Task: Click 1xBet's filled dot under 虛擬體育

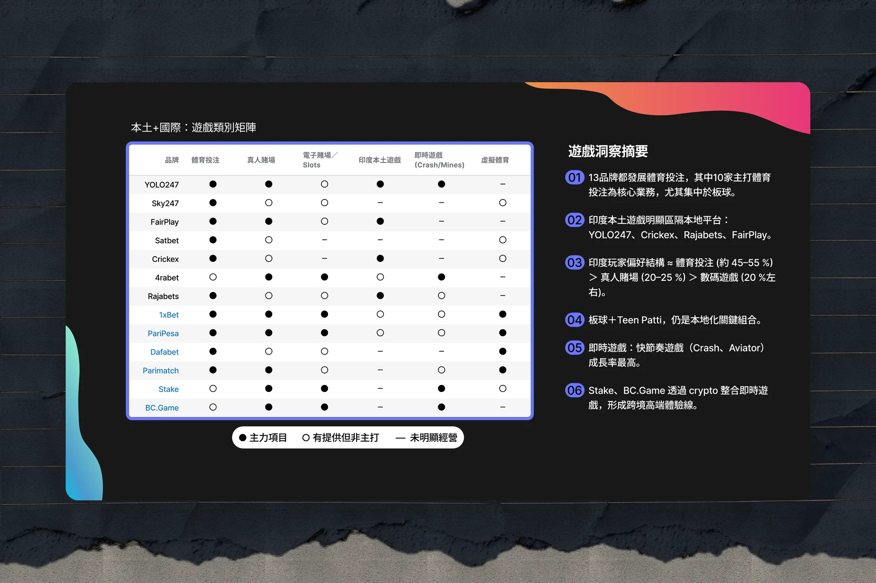Action: [x=503, y=314]
